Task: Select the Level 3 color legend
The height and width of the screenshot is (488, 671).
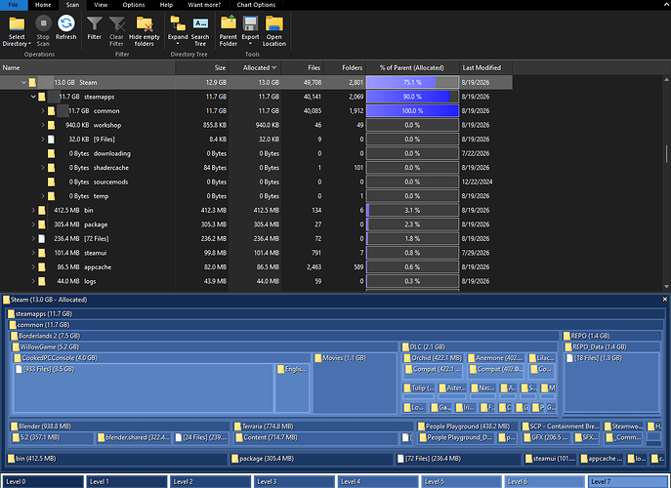Action: click(294, 481)
